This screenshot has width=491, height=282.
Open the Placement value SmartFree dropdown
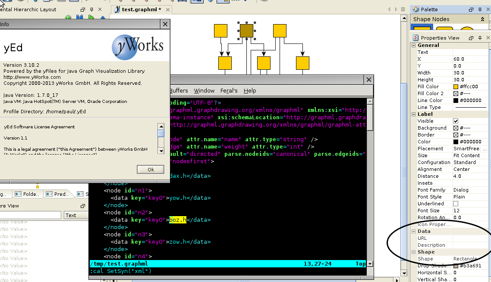pos(470,149)
